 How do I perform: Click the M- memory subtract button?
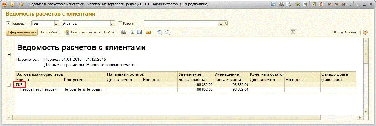pyautogui.click(x=344, y=4)
